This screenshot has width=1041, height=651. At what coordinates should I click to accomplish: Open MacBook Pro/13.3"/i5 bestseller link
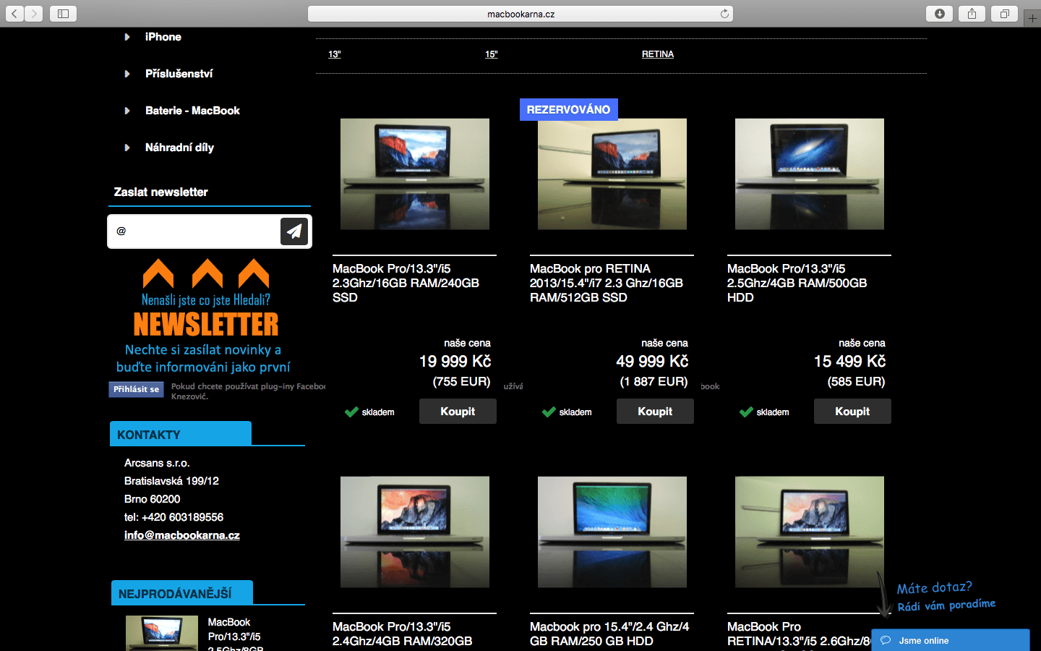click(235, 633)
